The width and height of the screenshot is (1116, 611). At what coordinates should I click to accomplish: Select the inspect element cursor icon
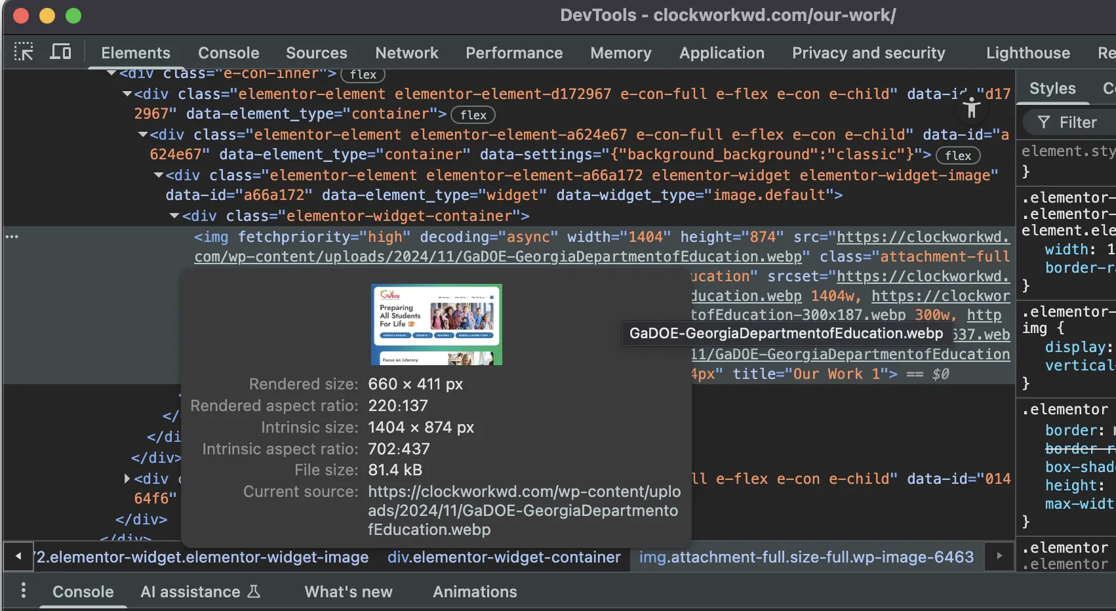[x=24, y=51]
